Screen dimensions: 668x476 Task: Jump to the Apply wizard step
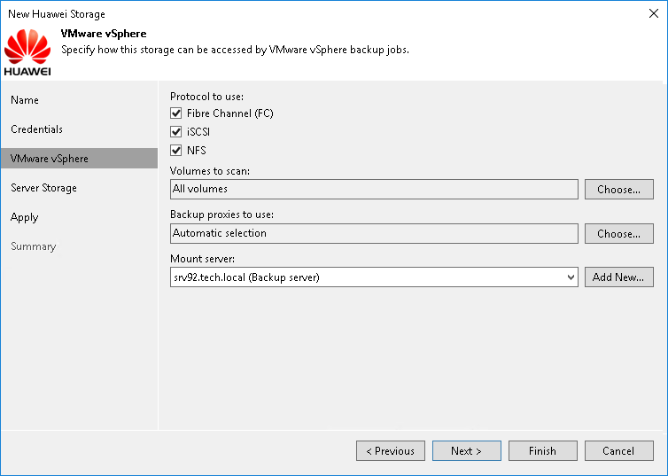(24, 217)
